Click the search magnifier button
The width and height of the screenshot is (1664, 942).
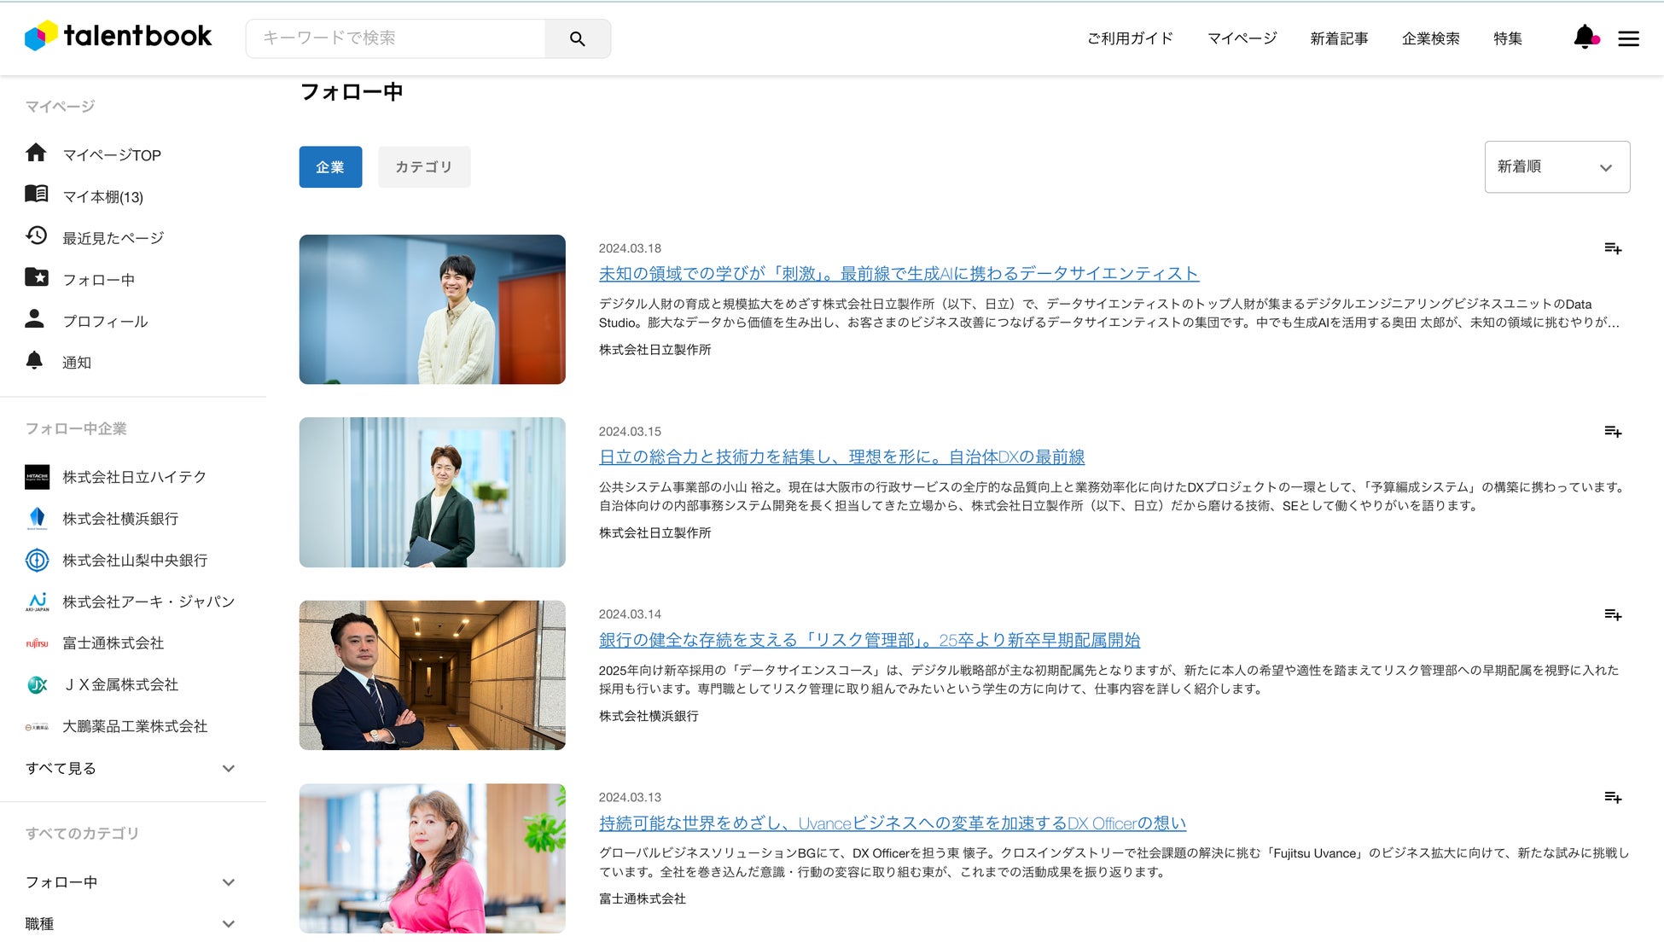click(x=578, y=39)
